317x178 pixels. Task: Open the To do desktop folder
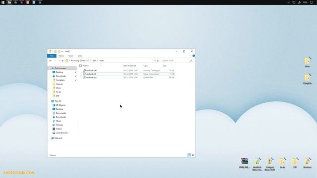pyautogui.click(x=282, y=163)
